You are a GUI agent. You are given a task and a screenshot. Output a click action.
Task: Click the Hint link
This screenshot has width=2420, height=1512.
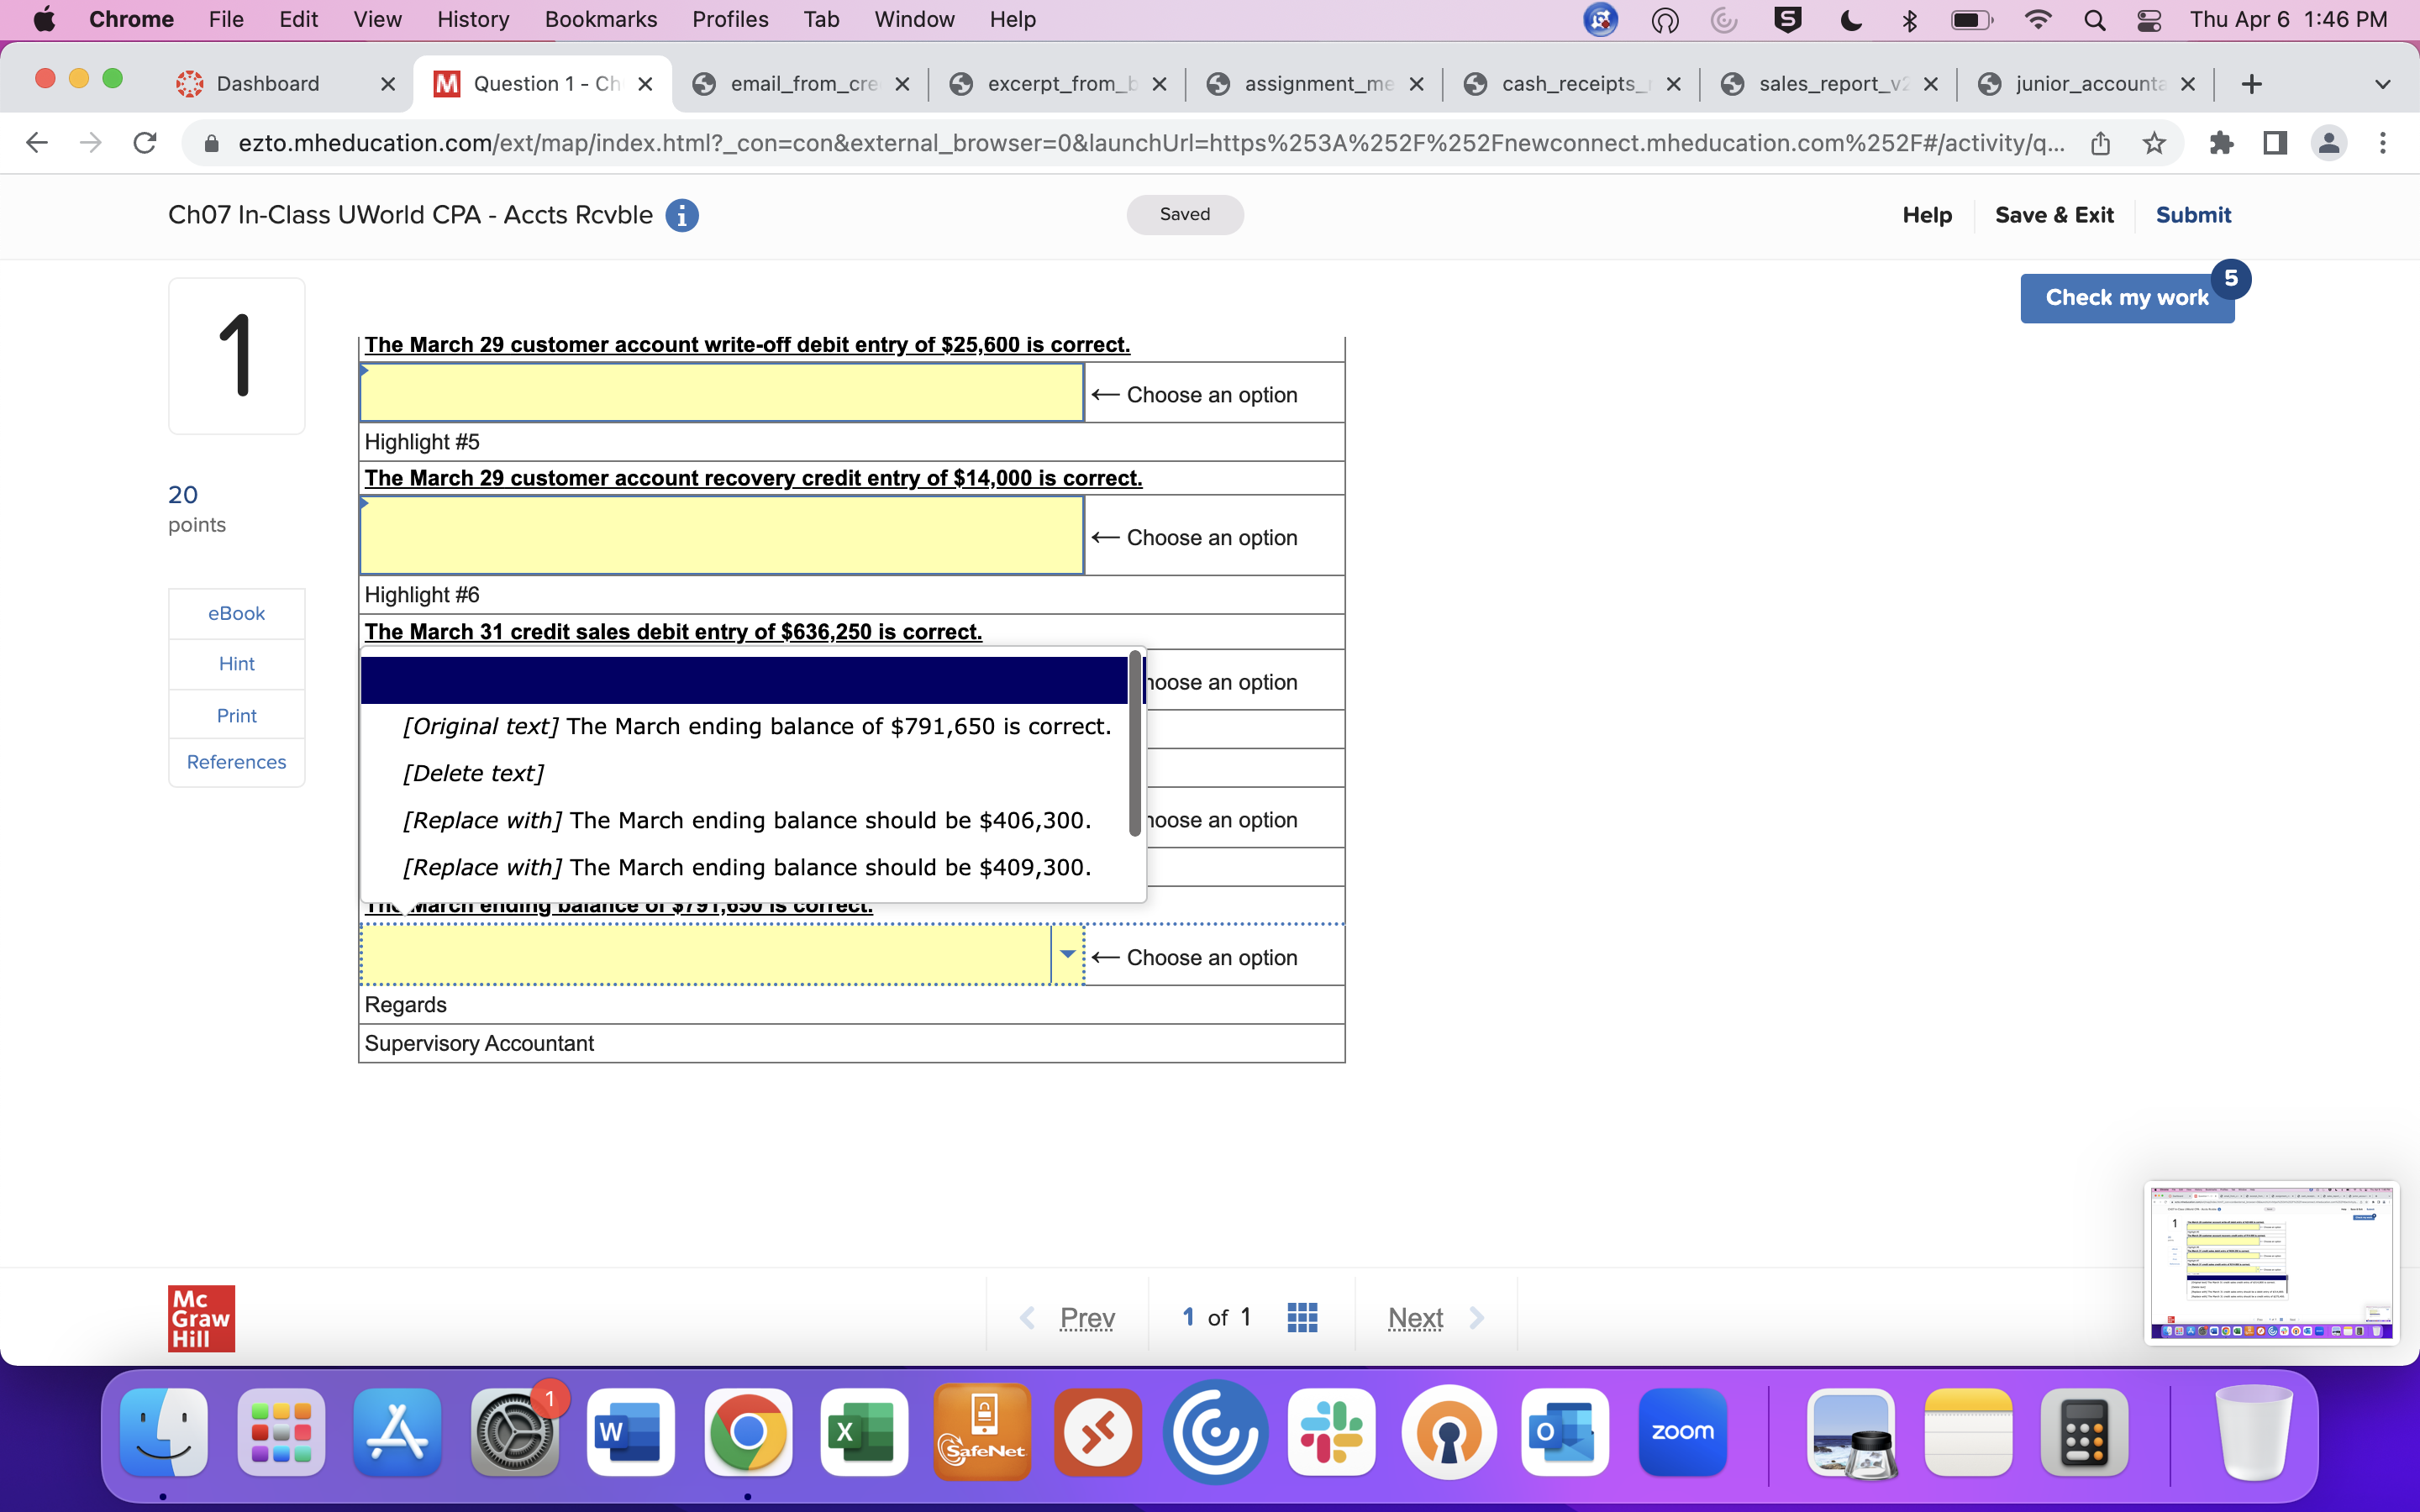(236, 663)
